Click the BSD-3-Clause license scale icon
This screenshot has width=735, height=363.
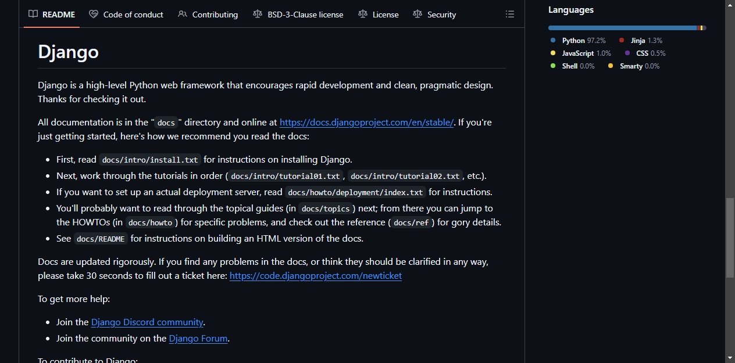tap(258, 14)
